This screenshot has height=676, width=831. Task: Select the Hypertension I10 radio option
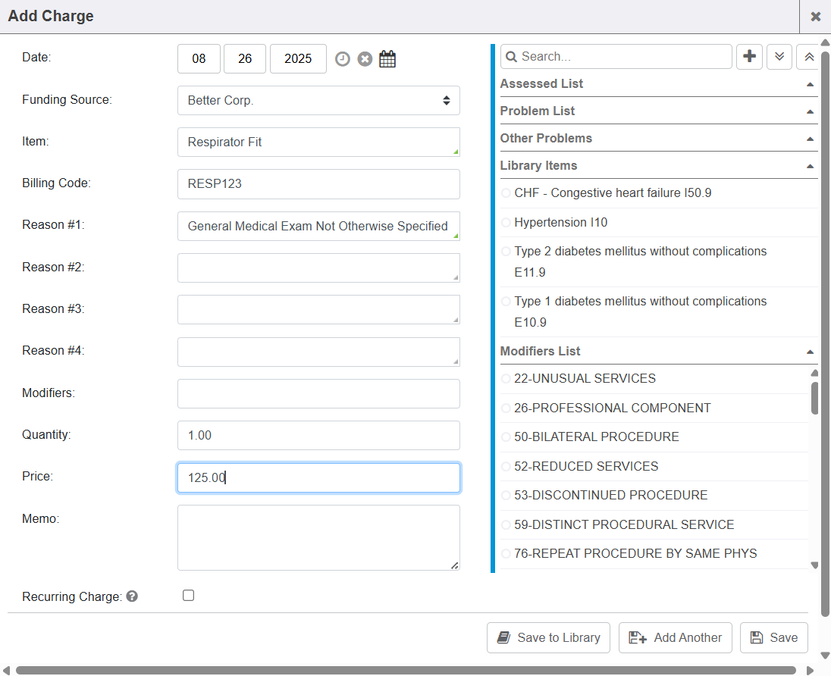click(506, 223)
